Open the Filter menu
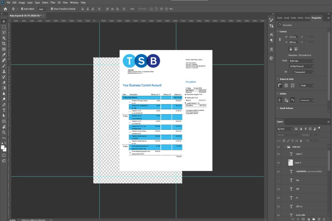Screen dimensions: 332x221 (x=53, y=2)
